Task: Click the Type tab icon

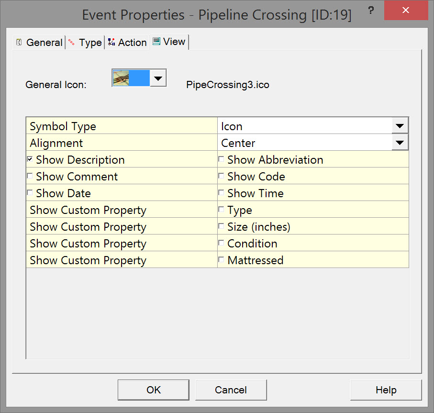Action: pos(72,43)
